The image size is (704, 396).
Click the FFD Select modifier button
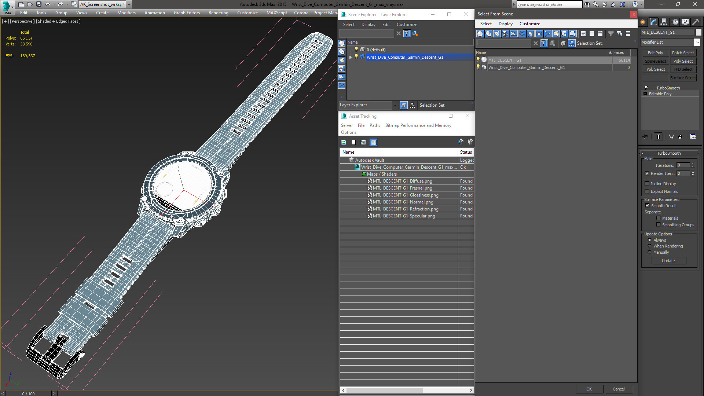point(683,69)
